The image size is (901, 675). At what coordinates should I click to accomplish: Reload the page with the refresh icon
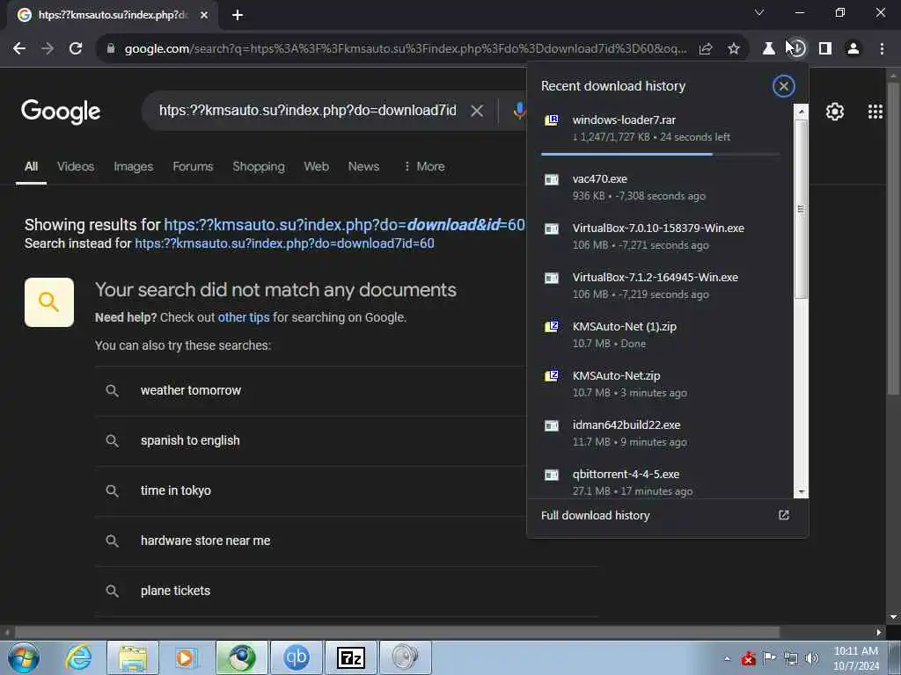pos(76,49)
